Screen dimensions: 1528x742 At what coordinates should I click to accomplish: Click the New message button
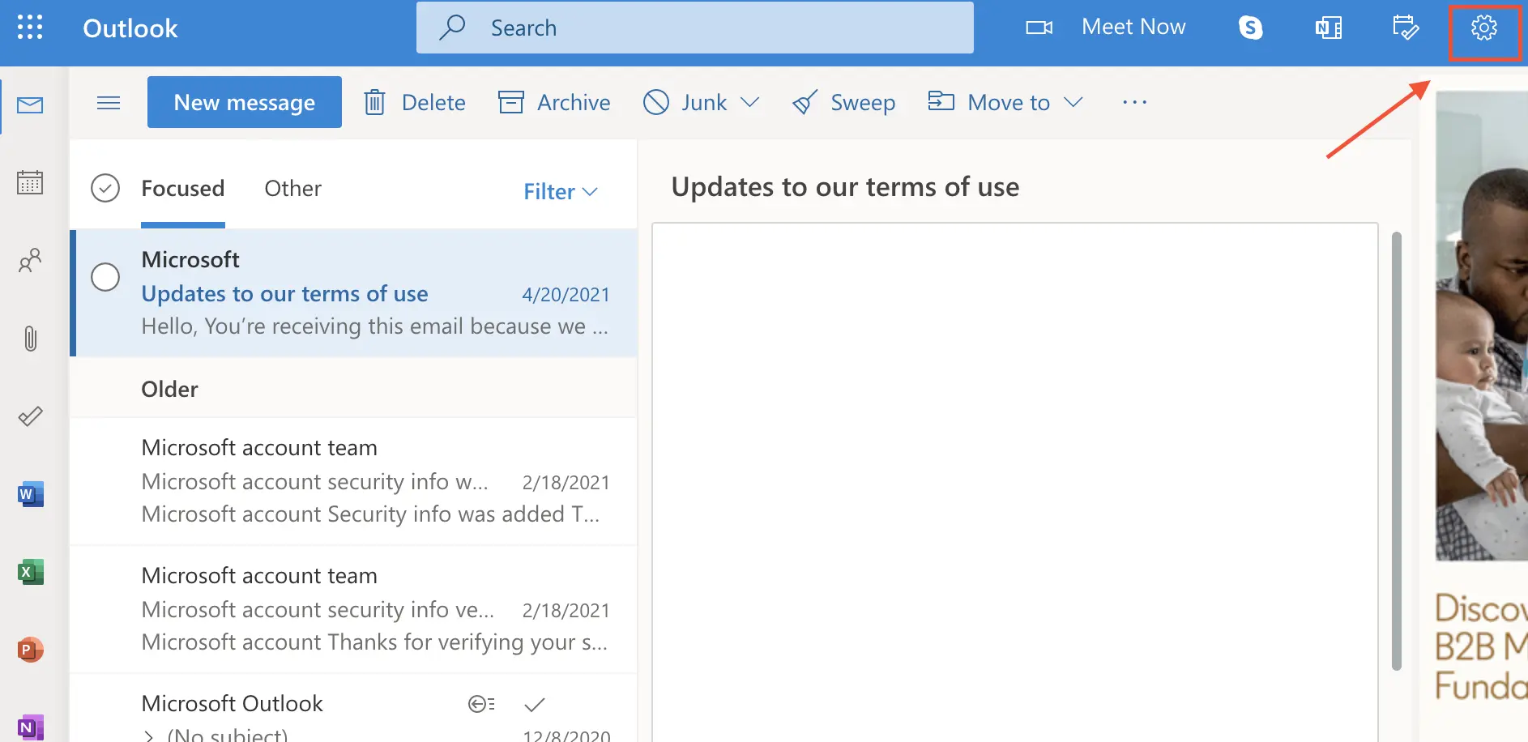[244, 102]
